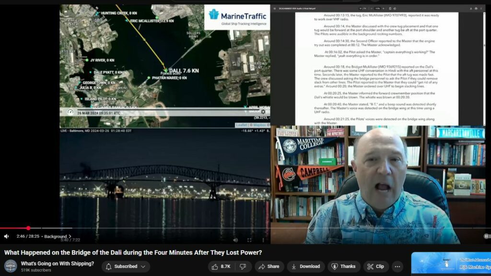Viewport: 491px width, 276px height.
Task: Click the PDF viewer vertical scrollbar
Action: 484,69
